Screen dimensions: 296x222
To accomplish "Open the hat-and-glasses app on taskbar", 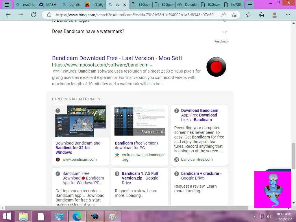I will tap(95, 216).
